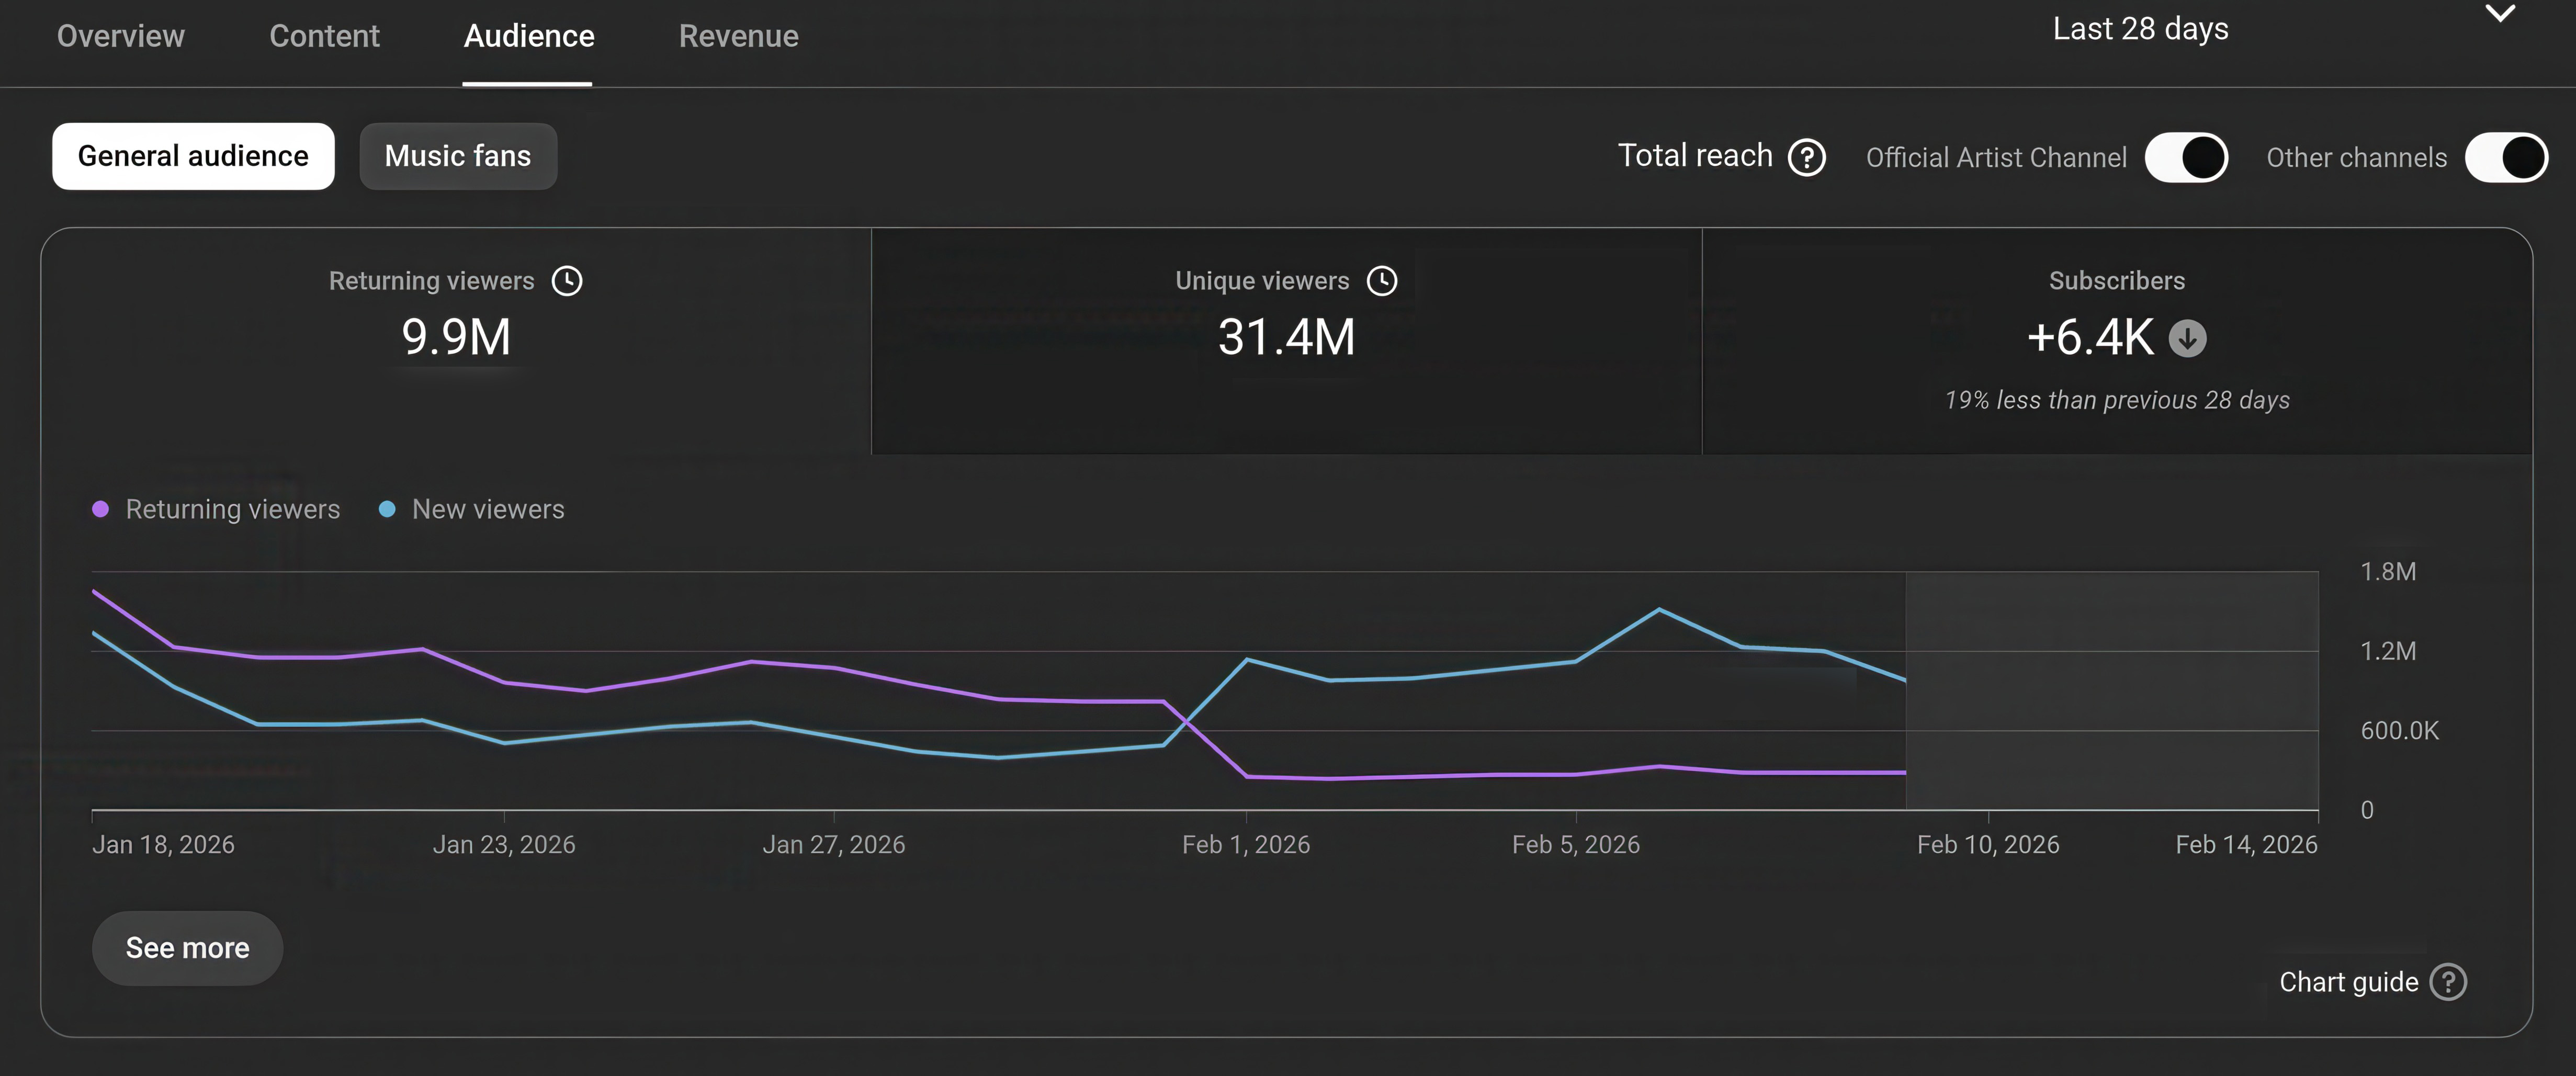Click the New viewers legend label
The width and height of the screenshot is (2576, 1076).
pos(488,509)
